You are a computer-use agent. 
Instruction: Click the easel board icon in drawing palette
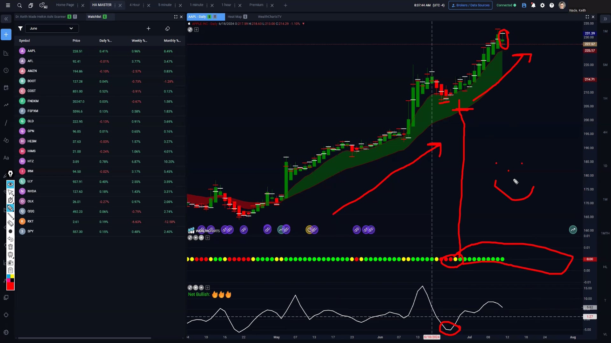tap(11, 255)
